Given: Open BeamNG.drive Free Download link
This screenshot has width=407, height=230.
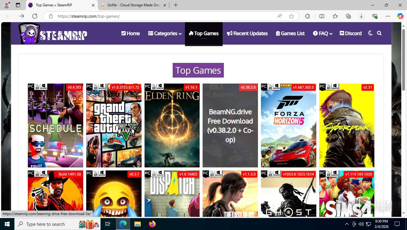Looking at the screenshot, I should pos(230,125).
